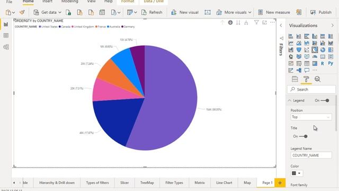Open the Model view in left sidebar
The height and width of the screenshot is (191, 339).
click(x=6, y=47)
